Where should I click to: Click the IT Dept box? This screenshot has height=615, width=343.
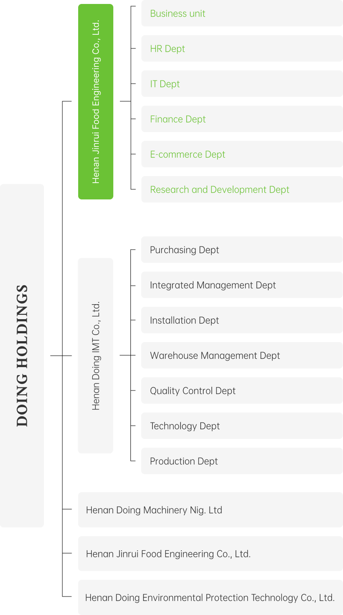[x=242, y=84]
